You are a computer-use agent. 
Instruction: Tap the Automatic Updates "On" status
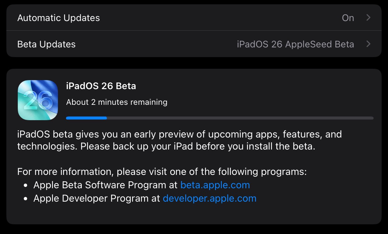tap(348, 18)
